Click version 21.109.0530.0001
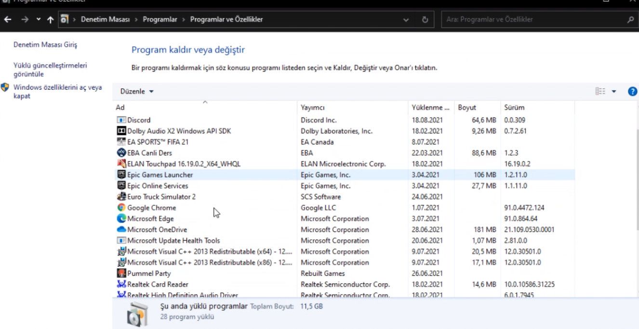The image size is (639, 329). 529,230
